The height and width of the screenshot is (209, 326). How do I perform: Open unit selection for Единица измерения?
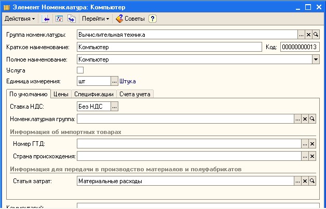pos(114,81)
